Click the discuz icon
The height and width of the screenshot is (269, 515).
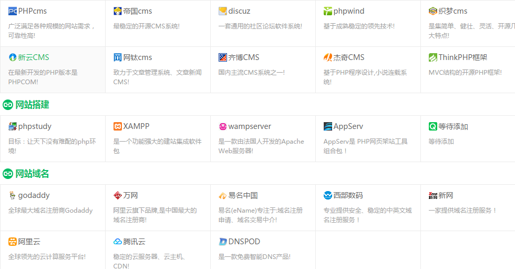pos(223,11)
